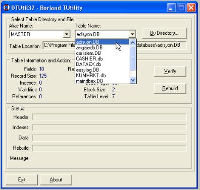Choose angajedb.DB from the table list
Screen dimensions: 200x190
(x=103, y=48)
